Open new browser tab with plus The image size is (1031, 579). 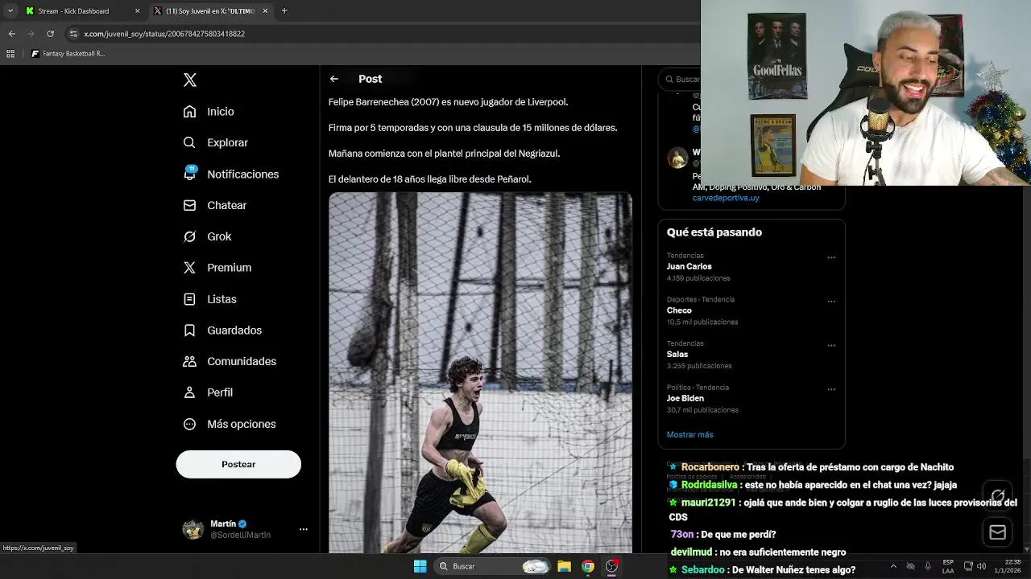tap(284, 11)
